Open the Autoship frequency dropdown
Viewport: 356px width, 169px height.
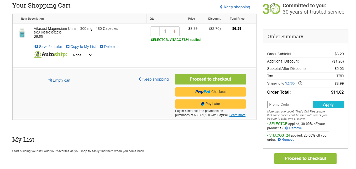tap(82, 55)
